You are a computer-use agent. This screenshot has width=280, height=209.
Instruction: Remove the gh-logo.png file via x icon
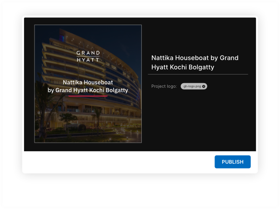coord(204,86)
